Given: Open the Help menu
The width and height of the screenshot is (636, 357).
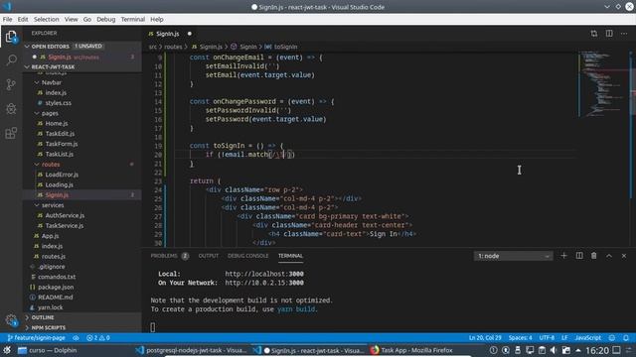Looking at the screenshot, I should click(157, 19).
